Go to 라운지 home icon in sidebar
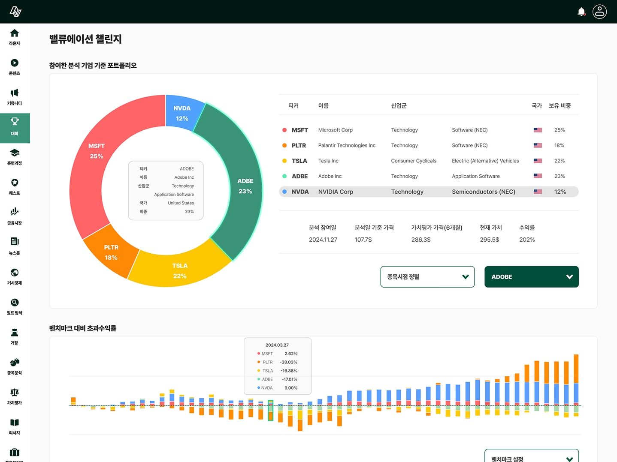 [15, 33]
